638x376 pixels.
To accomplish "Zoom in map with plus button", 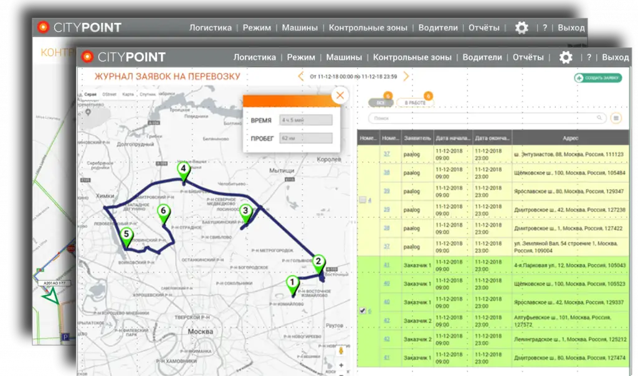I will click(341, 365).
